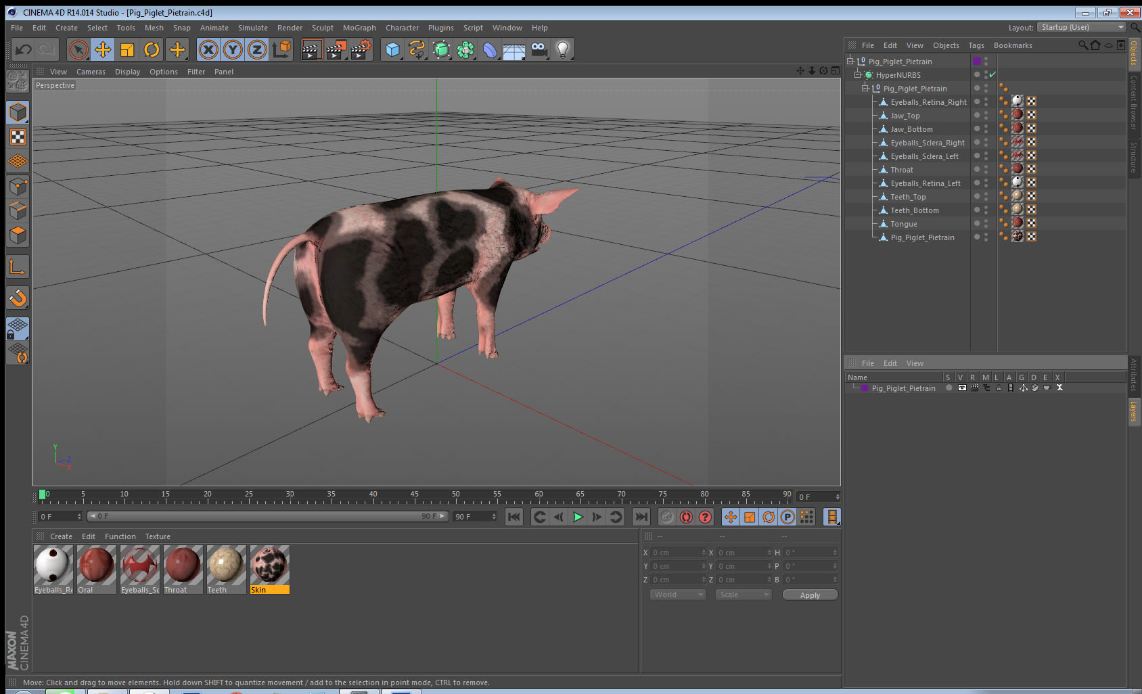Image resolution: width=1142 pixels, height=694 pixels.
Task: Click the purple layer color swatch
Action: pyautogui.click(x=865, y=388)
